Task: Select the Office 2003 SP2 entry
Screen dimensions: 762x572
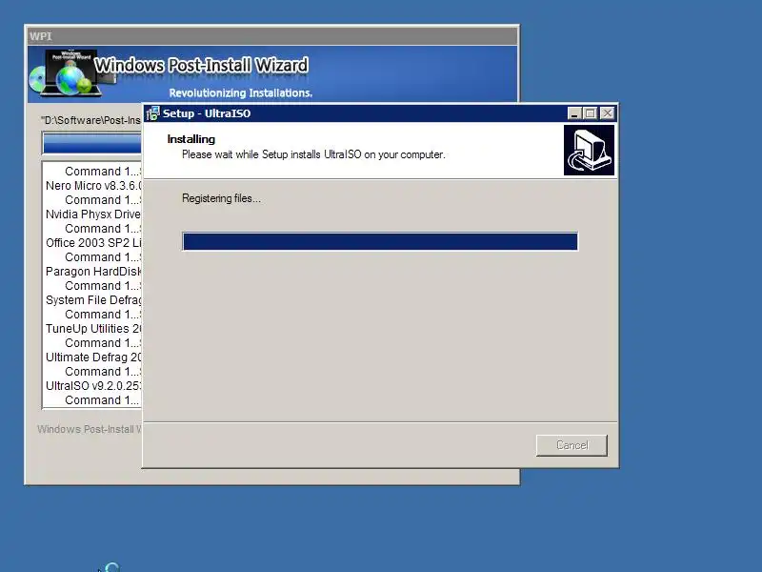Action: click(x=93, y=243)
